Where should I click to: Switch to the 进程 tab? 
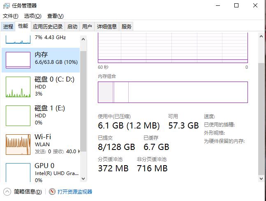pos(8,27)
